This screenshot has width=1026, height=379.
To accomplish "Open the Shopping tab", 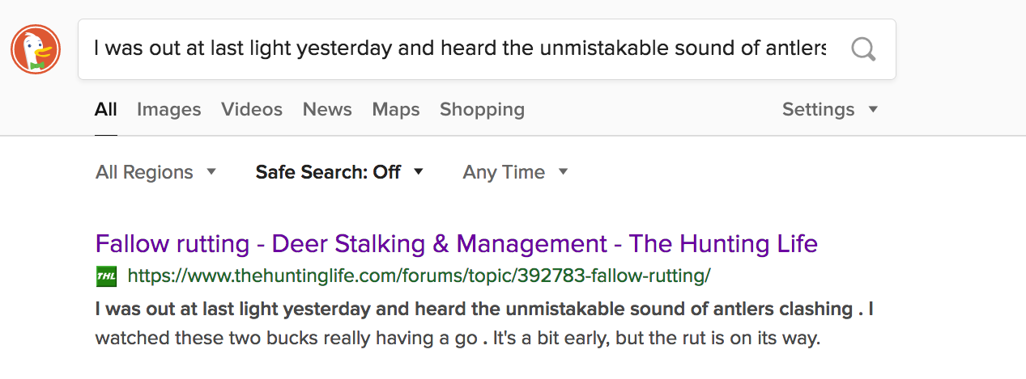I will coord(482,109).
